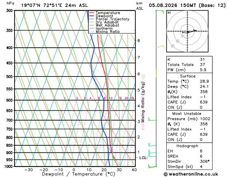Click the -10 temperature axis label
Viewport: 229px width, 177px height.
tap(59, 170)
